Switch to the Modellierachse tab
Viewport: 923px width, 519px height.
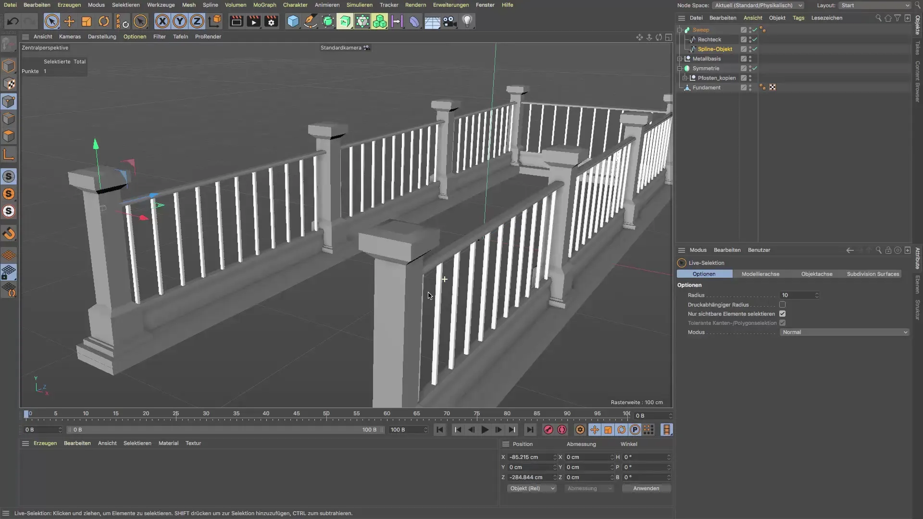coord(760,274)
